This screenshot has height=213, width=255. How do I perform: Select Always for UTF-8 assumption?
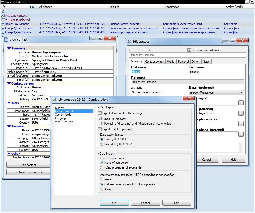point(102,189)
